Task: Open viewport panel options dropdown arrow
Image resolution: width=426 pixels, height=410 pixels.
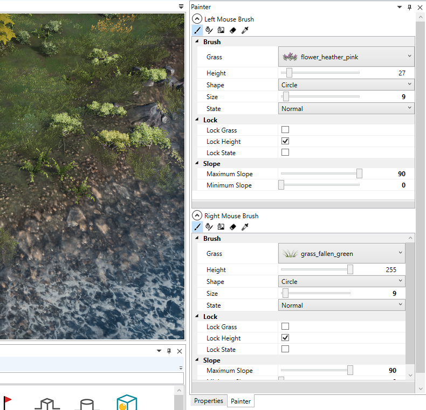Action: pos(181,6)
